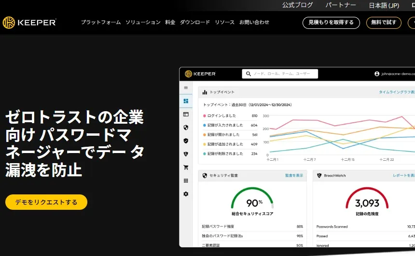
Task: Click the user account icon in the dashboard
Action: point(377,74)
